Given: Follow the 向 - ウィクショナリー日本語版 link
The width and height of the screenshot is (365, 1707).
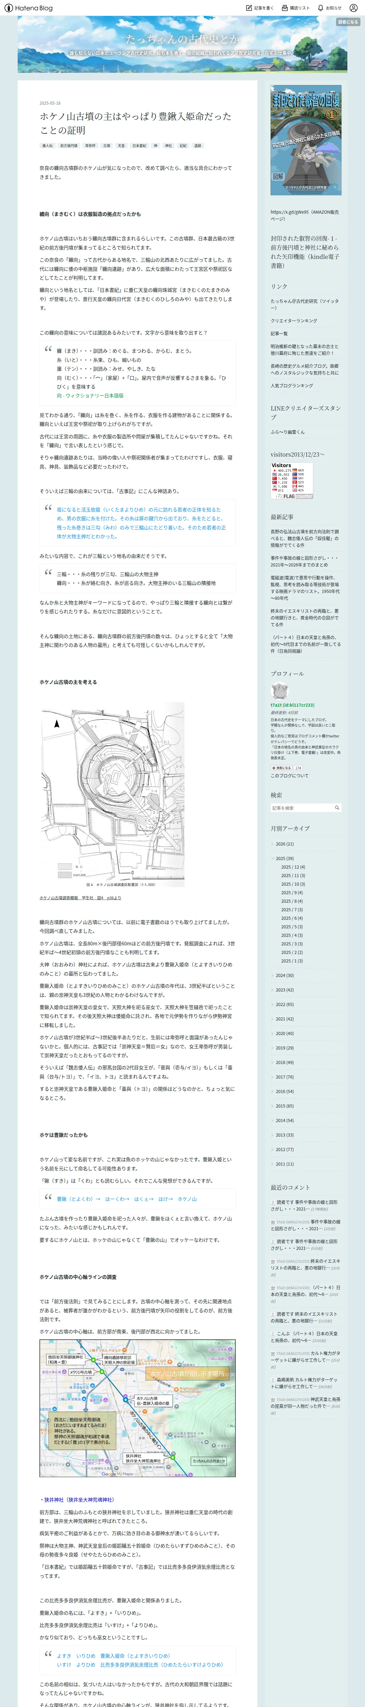Looking at the screenshot, I should pos(90,396).
